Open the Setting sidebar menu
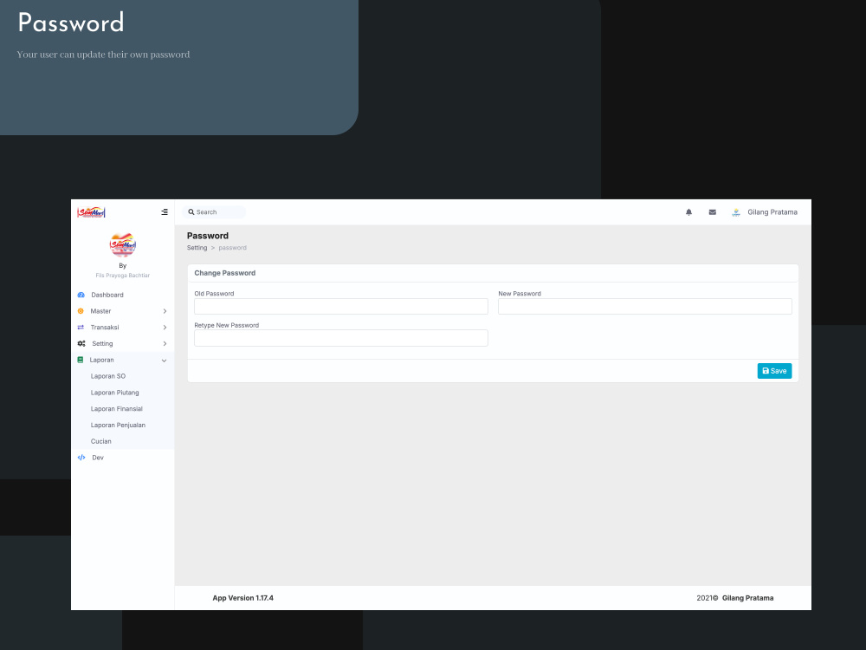The image size is (866, 650). click(102, 344)
